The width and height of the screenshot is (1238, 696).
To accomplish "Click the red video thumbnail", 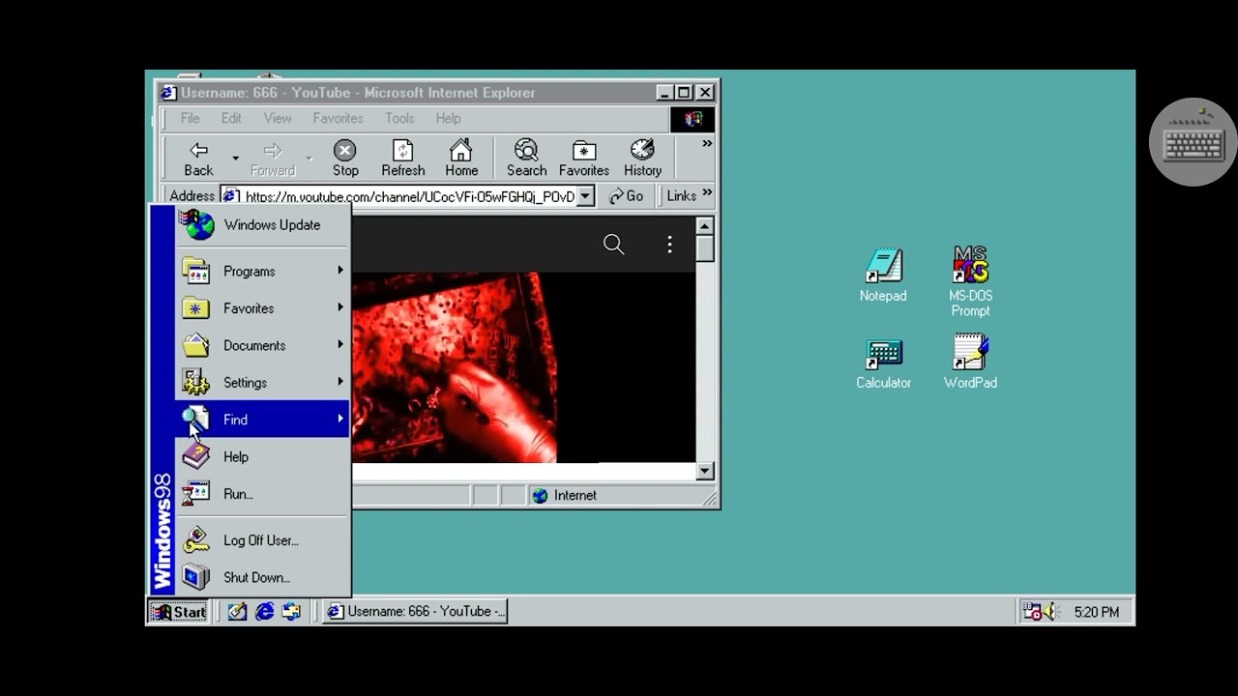I will click(454, 367).
